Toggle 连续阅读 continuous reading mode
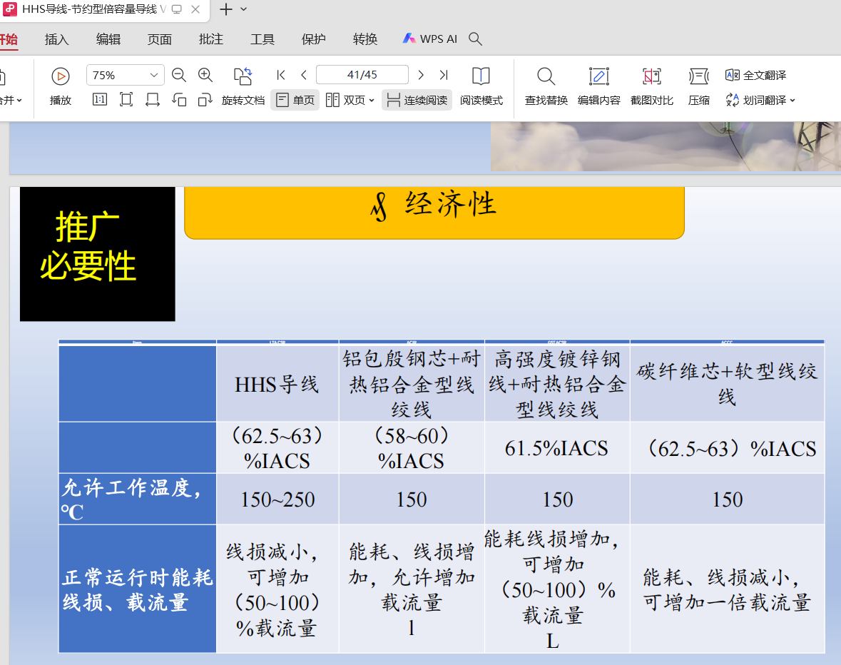 pos(417,100)
